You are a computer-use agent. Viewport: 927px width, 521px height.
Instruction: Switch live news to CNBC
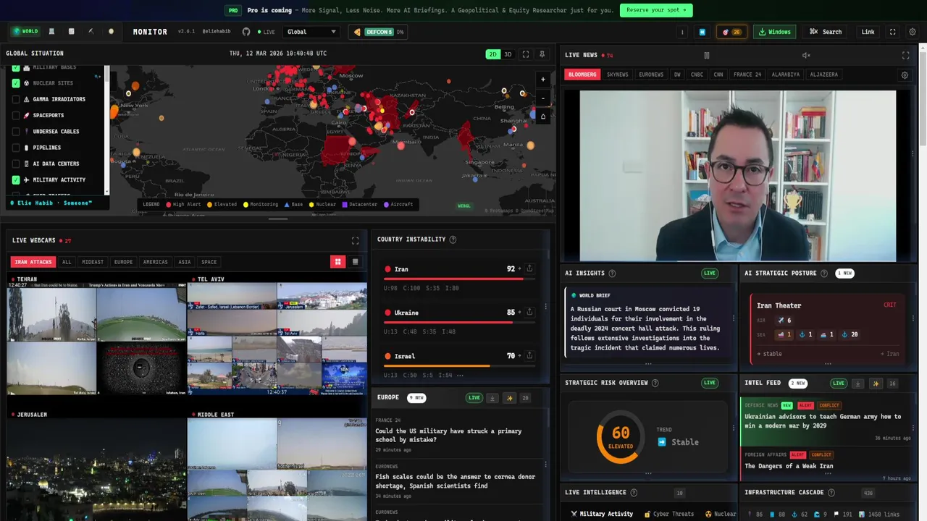click(697, 75)
